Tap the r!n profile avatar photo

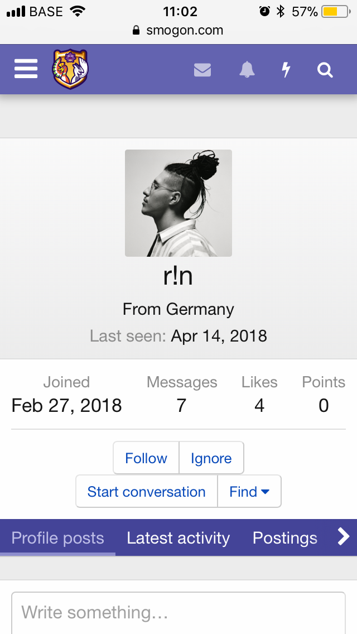point(178,203)
